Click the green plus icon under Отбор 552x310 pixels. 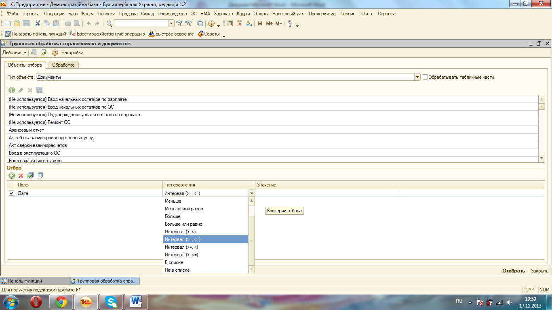pos(12,176)
